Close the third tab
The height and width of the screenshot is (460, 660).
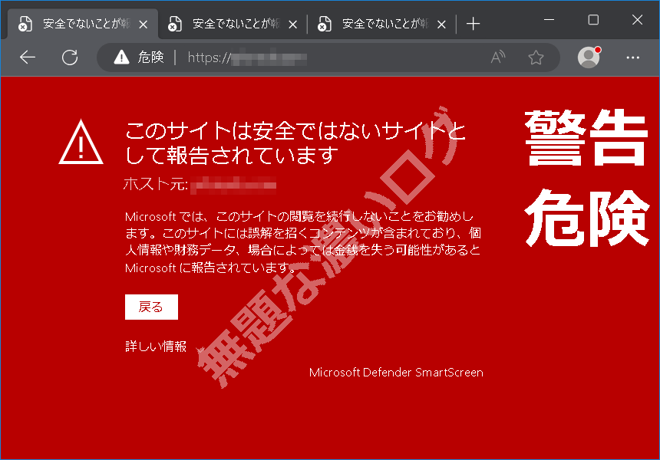pyautogui.click(x=441, y=25)
